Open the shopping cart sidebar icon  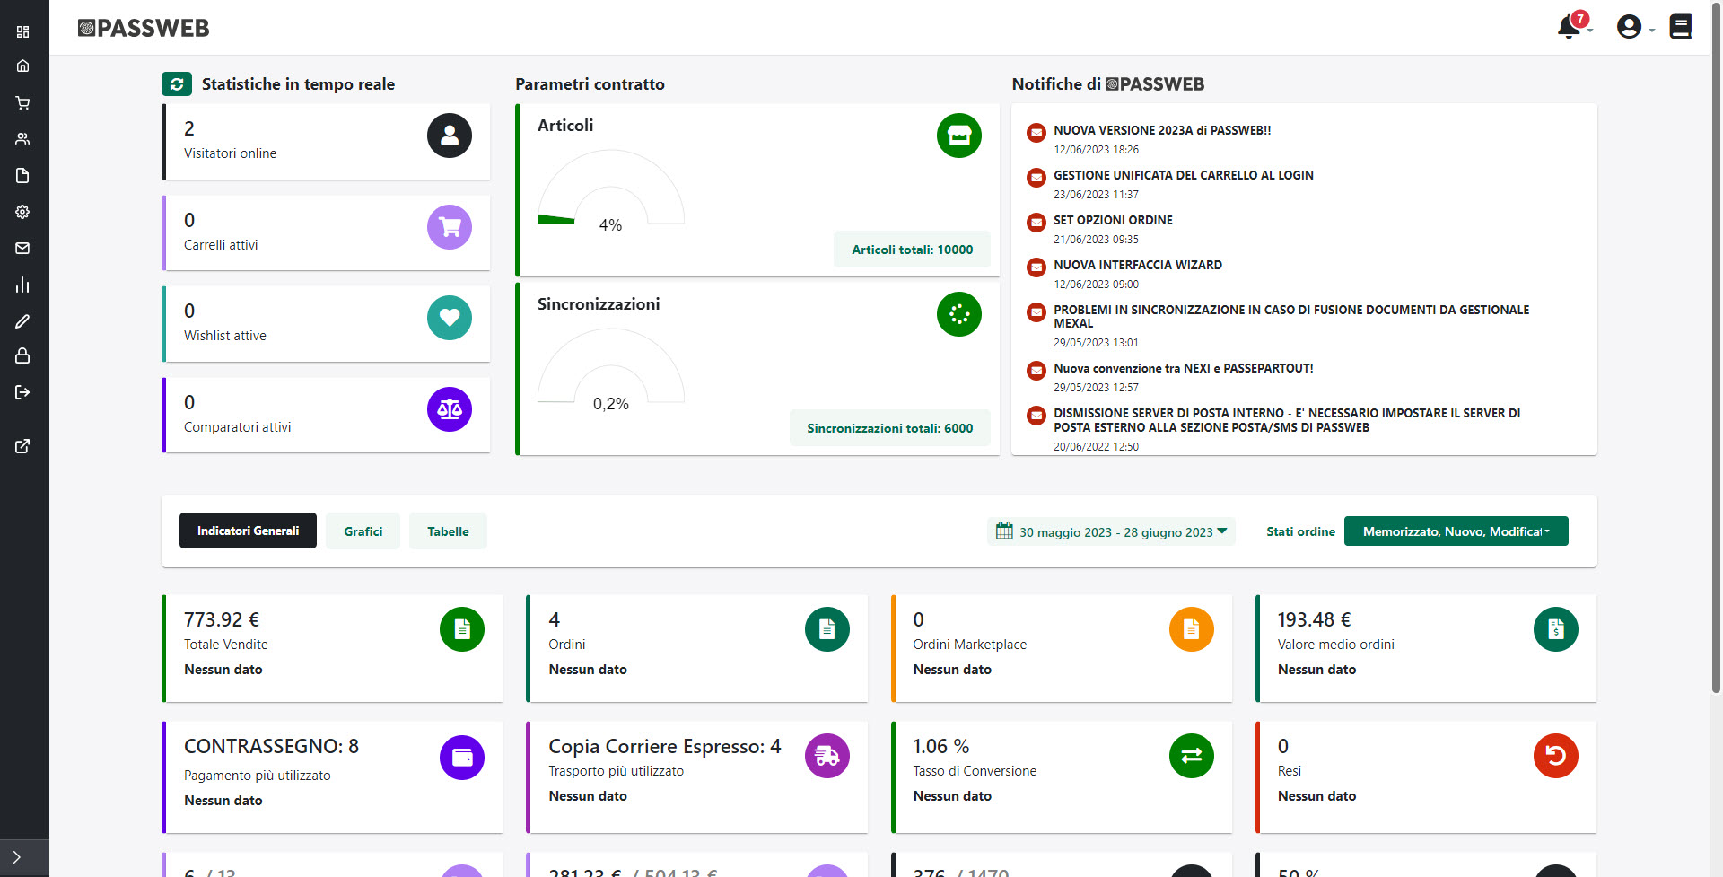click(23, 103)
